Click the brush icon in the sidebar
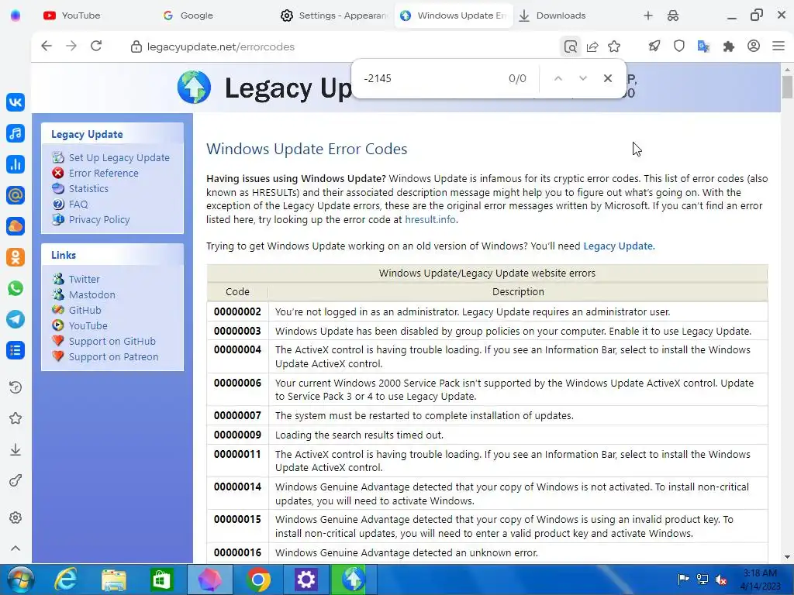The height and width of the screenshot is (595, 794). tap(16, 480)
